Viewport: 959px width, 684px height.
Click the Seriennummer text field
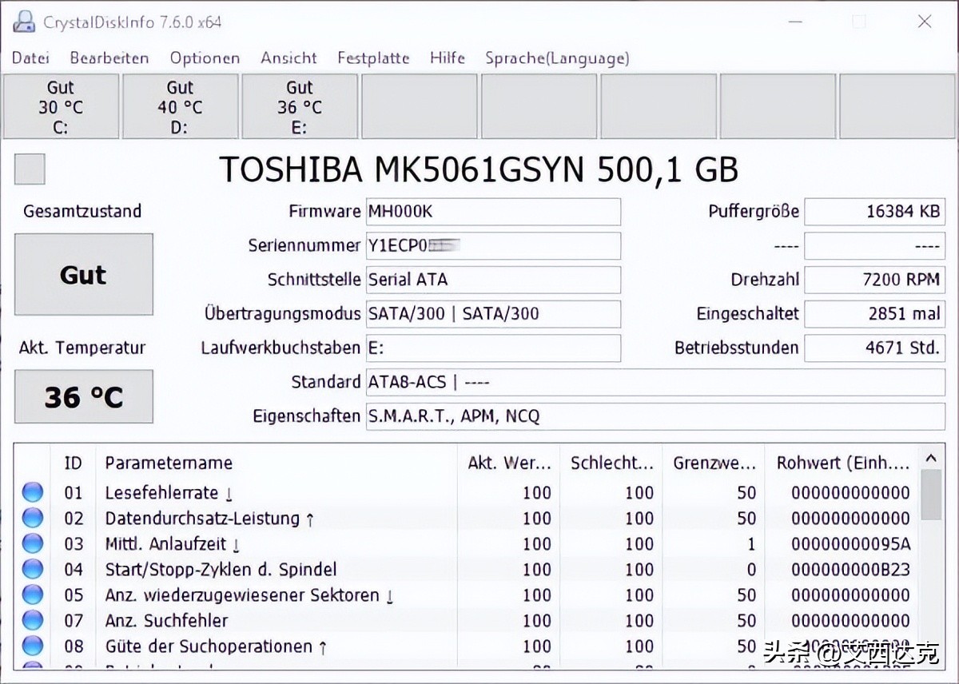493,246
